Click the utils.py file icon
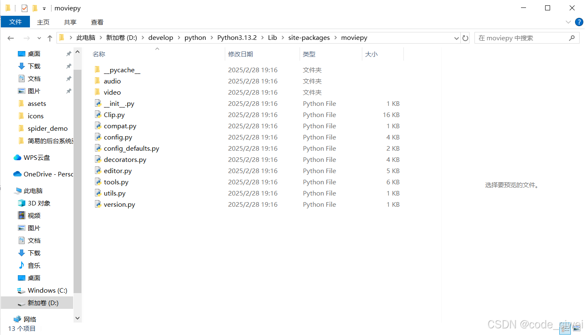The height and width of the screenshot is (335, 585). [98, 193]
